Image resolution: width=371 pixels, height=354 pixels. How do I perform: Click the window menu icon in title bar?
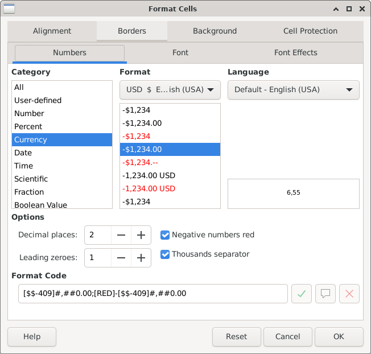(9, 9)
